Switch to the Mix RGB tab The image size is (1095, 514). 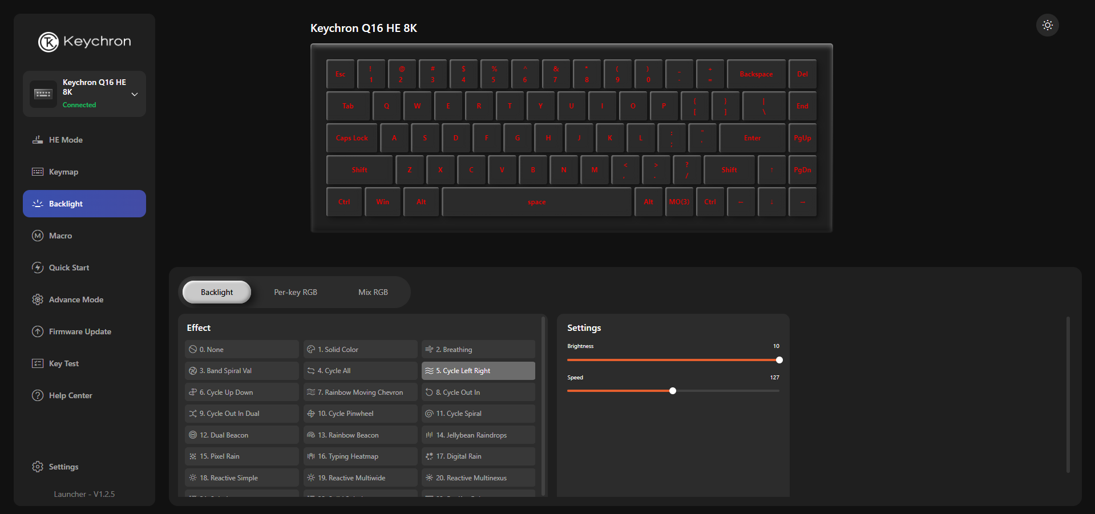tap(373, 292)
